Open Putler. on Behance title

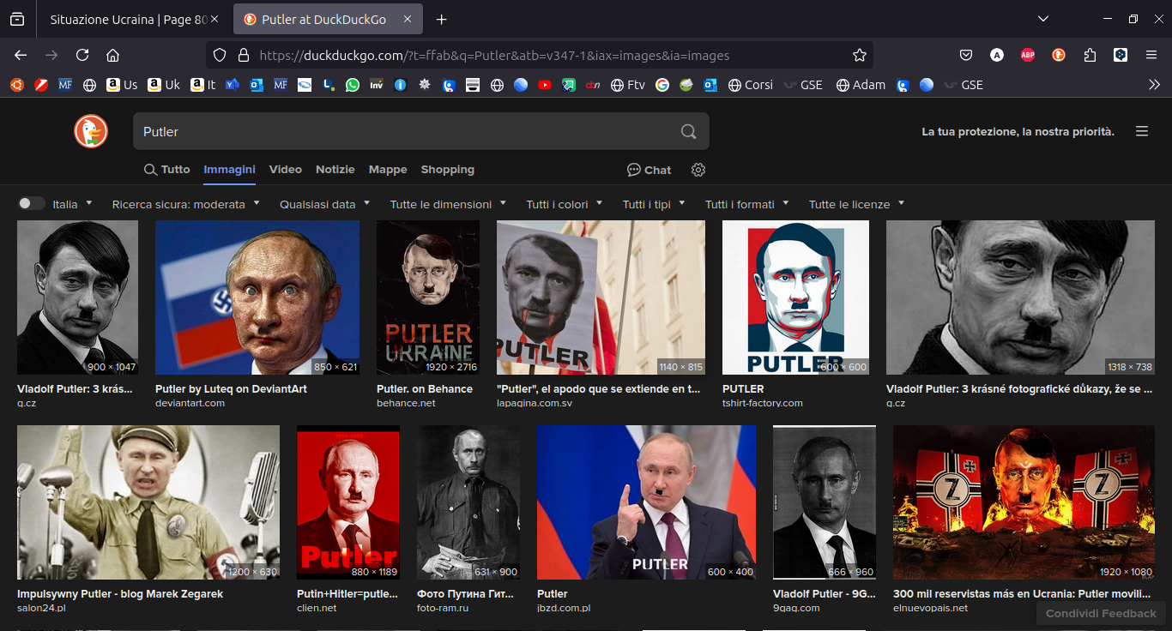coord(425,388)
